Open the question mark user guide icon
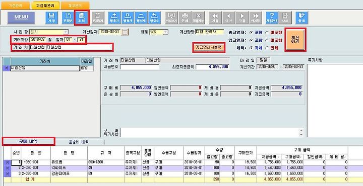 pyautogui.click(x=272, y=18)
